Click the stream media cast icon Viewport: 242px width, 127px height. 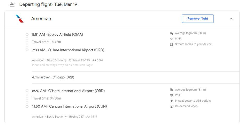click(171, 44)
